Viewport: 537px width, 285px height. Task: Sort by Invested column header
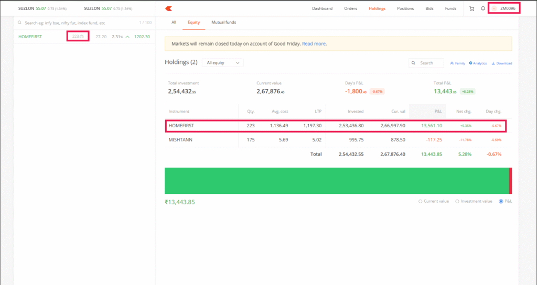[x=356, y=112]
